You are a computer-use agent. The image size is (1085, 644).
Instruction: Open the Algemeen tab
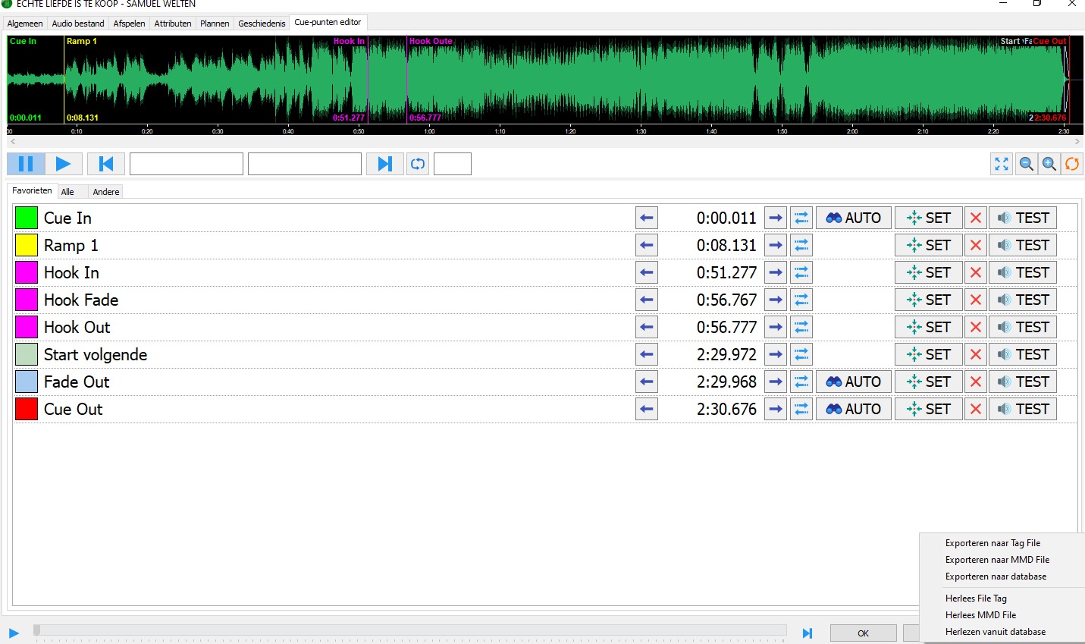click(x=25, y=24)
